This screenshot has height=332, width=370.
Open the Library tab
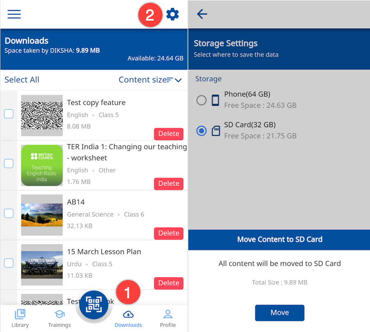click(20, 318)
